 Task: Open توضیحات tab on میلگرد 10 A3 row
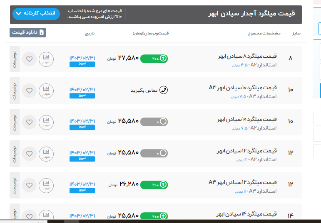click(x=14, y=91)
